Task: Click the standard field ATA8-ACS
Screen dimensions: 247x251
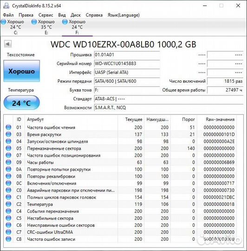Action: (x=169, y=99)
